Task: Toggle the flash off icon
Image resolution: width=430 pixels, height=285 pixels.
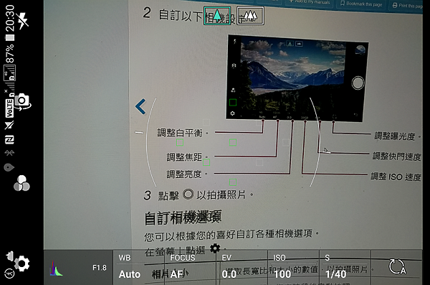Action: tap(23, 21)
